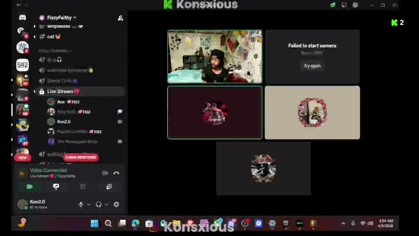Viewport: 419px width, 236px height.
Task: Open Microsoft Edge from the taskbar
Action: coord(136,224)
